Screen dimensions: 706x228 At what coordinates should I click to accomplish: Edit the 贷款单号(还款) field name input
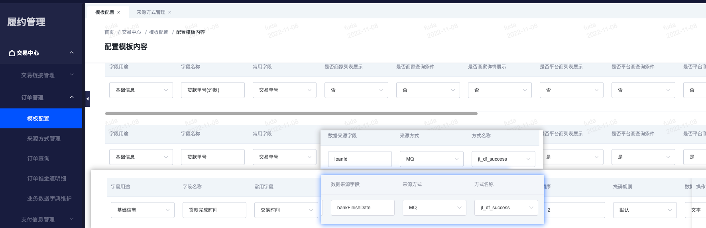(213, 90)
